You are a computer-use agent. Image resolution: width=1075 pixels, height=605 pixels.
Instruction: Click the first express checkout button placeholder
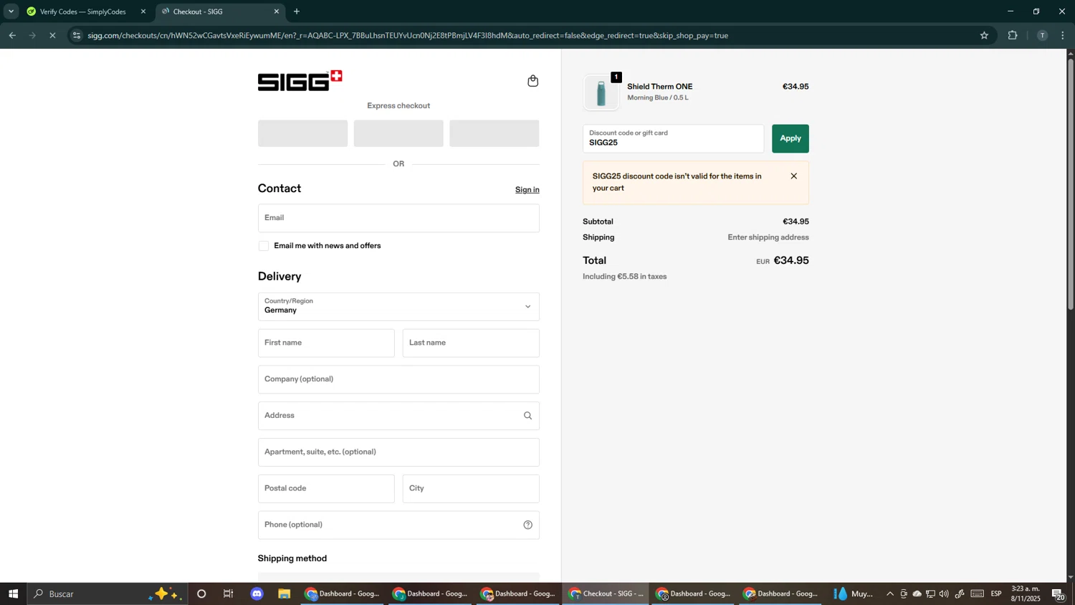point(302,133)
